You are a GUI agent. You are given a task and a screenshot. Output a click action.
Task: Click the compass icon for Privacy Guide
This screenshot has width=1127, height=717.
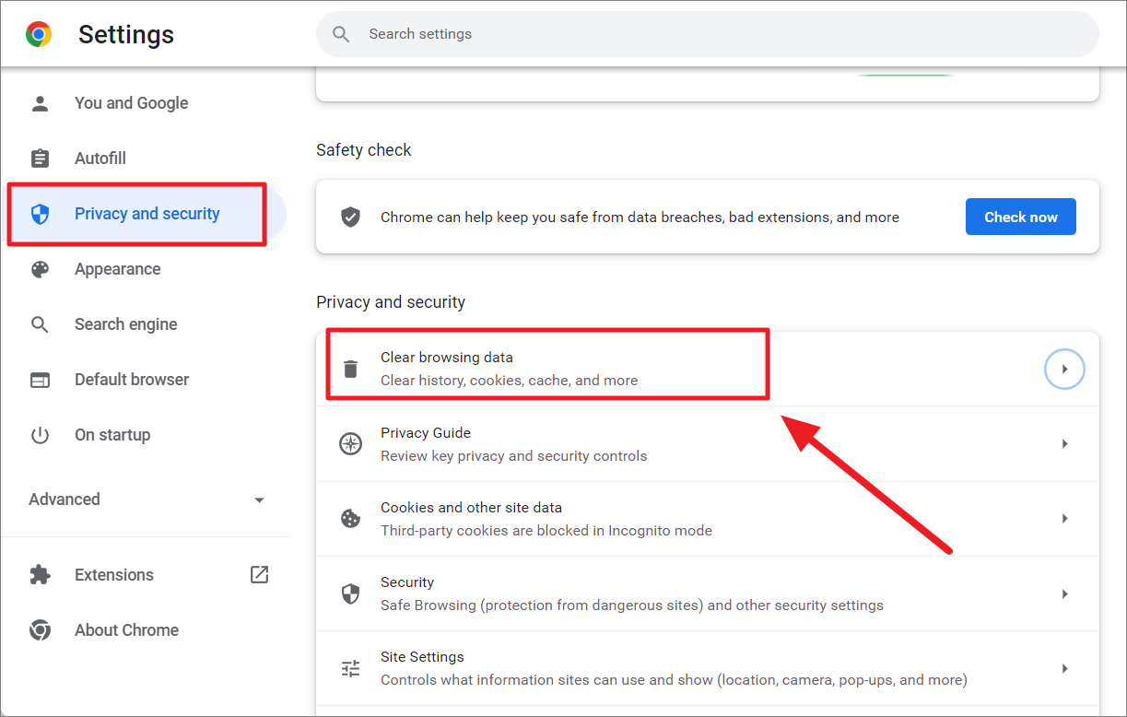coord(350,444)
